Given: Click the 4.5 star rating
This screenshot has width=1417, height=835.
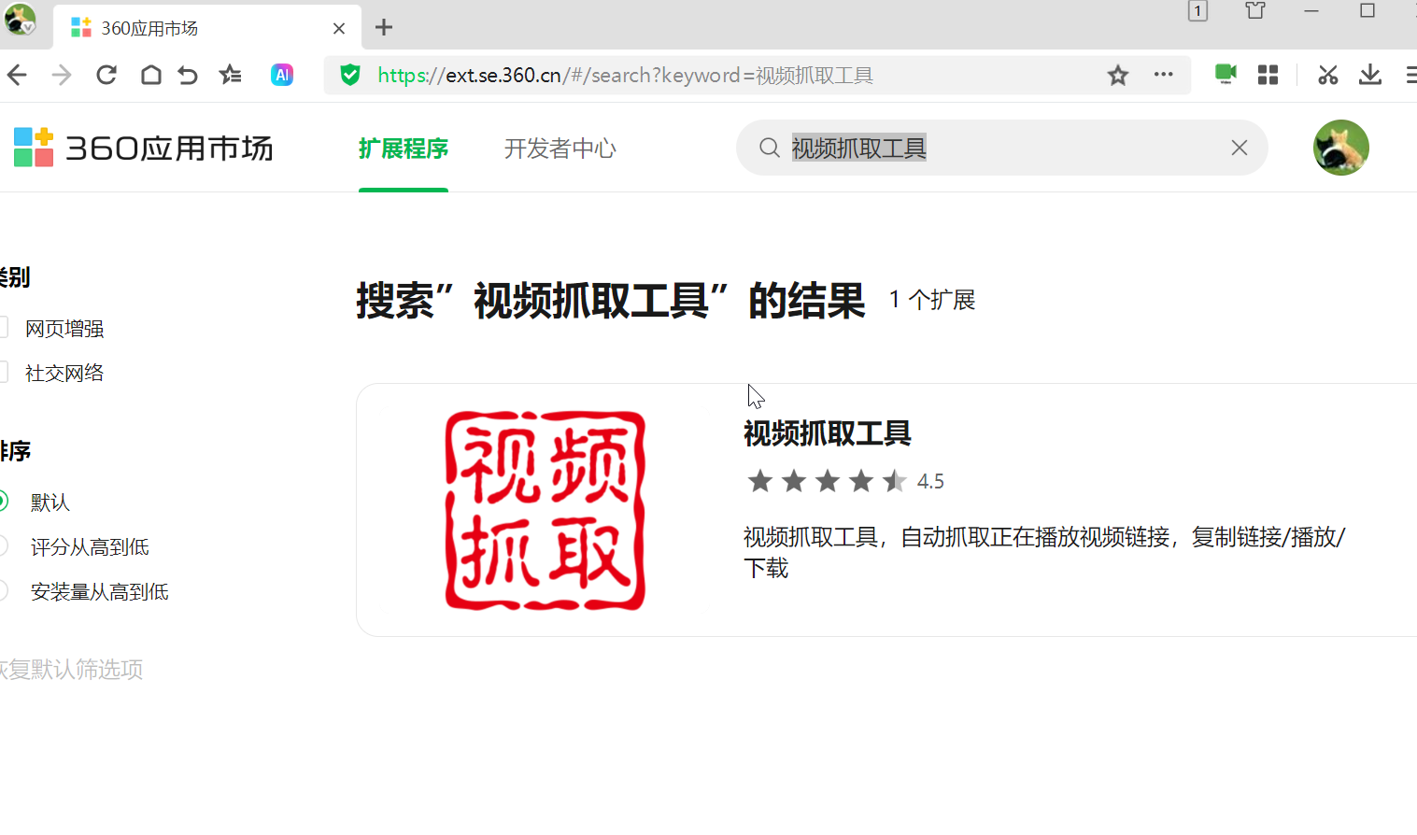Looking at the screenshot, I should click(845, 481).
